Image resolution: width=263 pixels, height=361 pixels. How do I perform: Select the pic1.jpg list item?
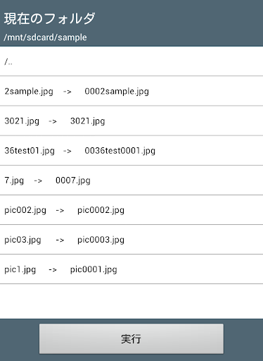pos(131,269)
